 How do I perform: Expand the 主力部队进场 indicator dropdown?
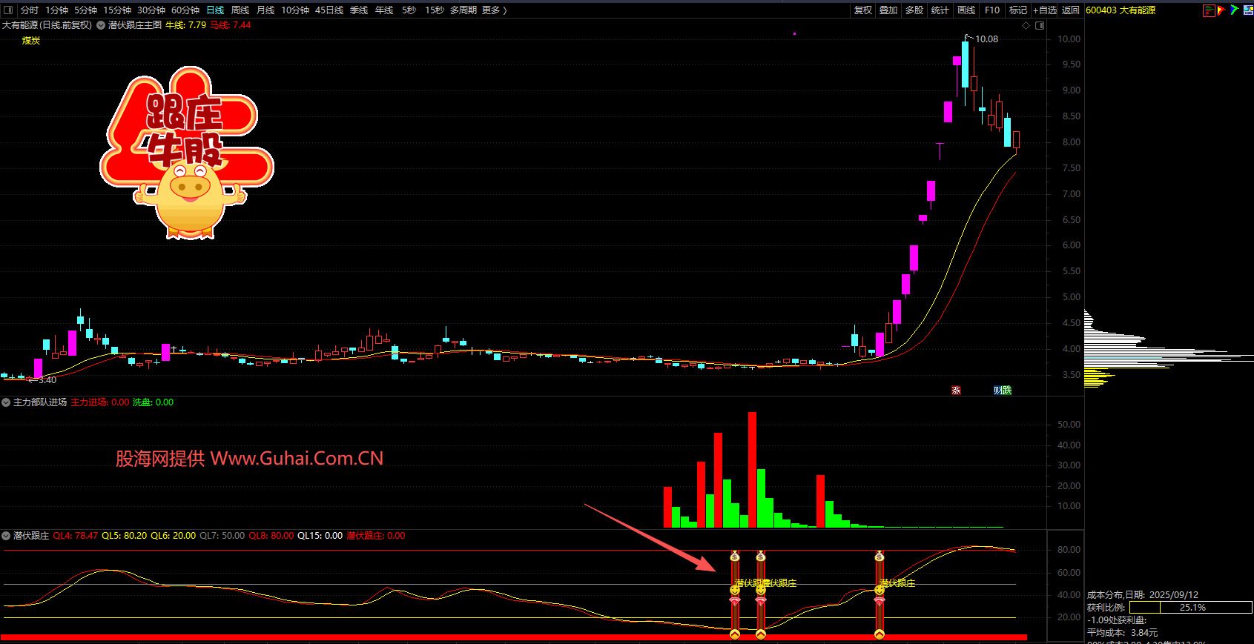coord(6,402)
